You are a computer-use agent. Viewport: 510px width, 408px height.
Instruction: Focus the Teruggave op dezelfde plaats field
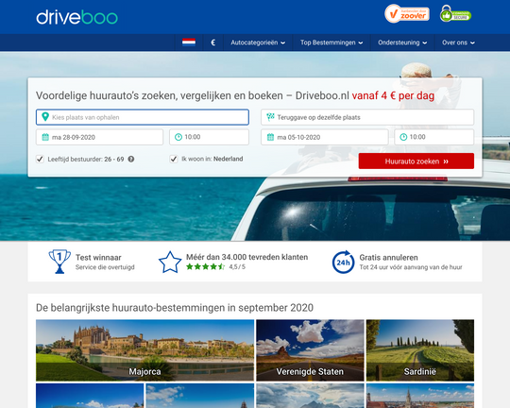point(367,117)
